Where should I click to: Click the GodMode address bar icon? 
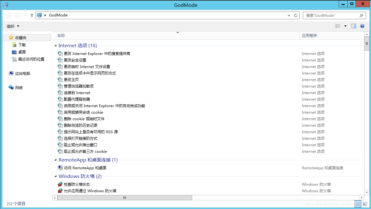[39, 15]
